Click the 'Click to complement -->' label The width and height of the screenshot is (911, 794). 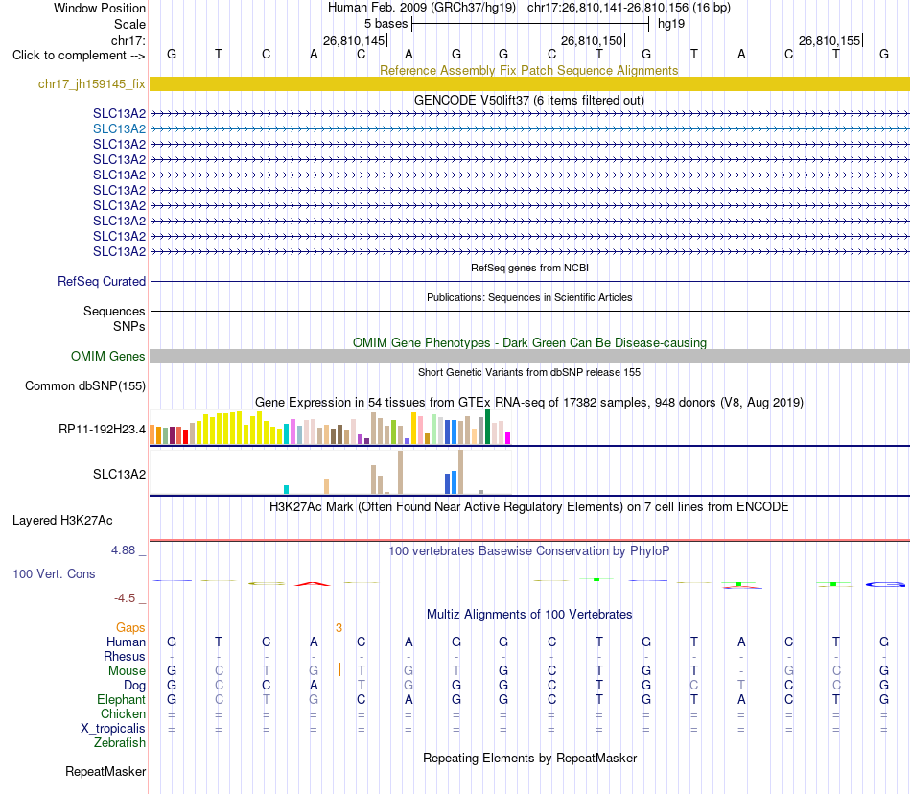79,56
